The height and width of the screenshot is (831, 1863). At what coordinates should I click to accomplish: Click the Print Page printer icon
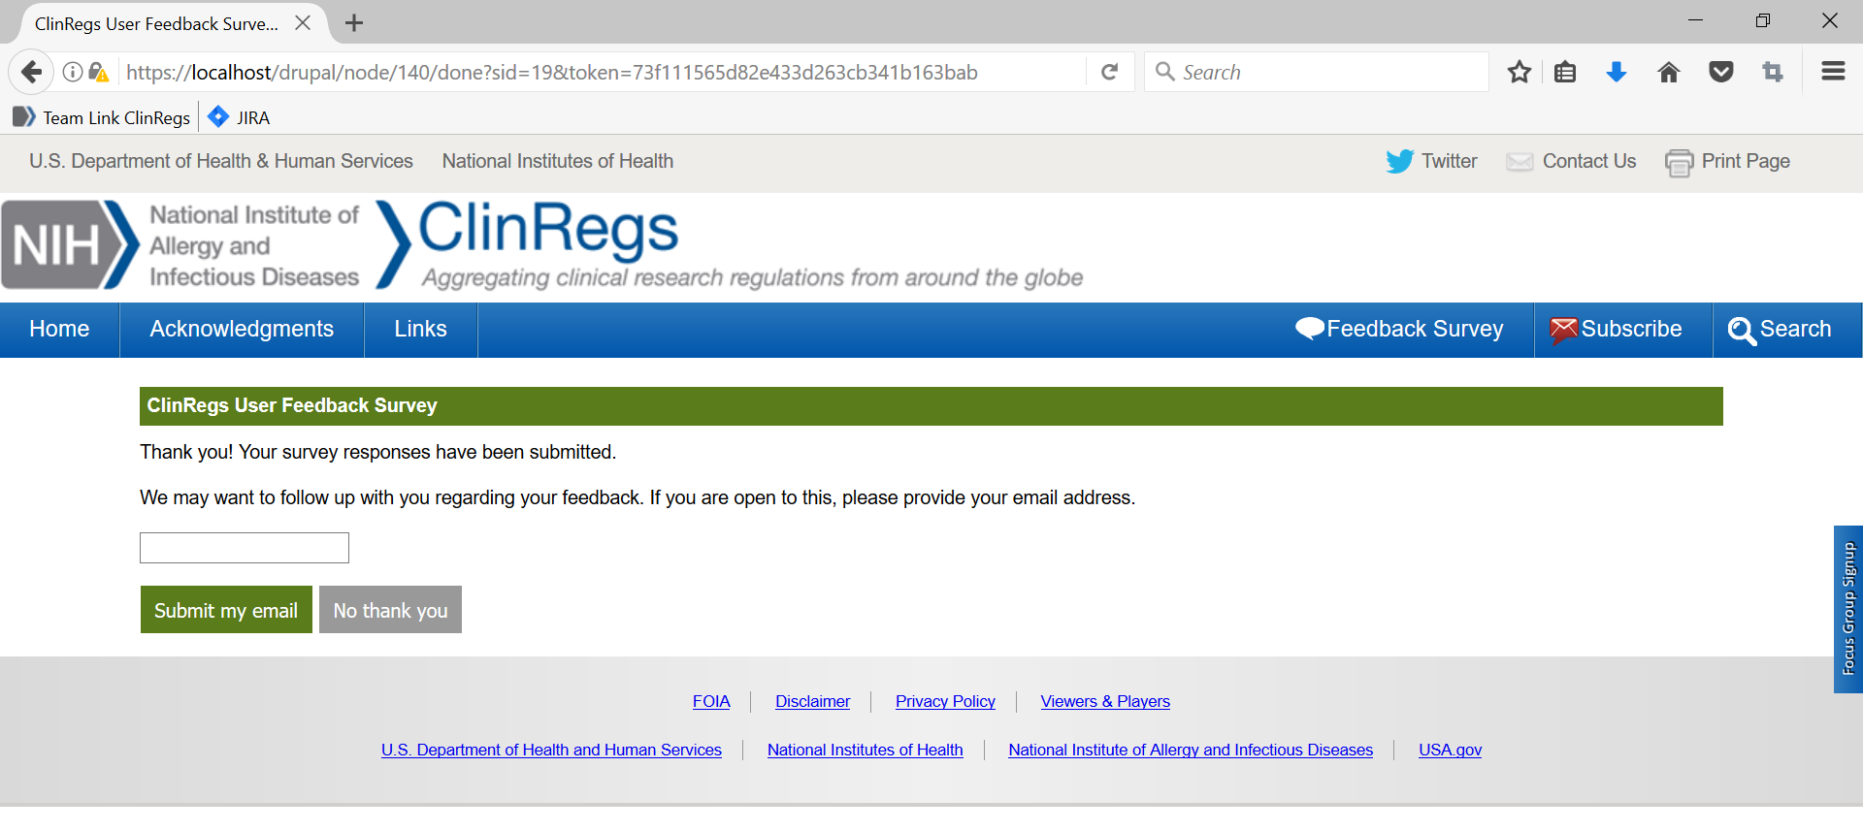[1680, 162]
